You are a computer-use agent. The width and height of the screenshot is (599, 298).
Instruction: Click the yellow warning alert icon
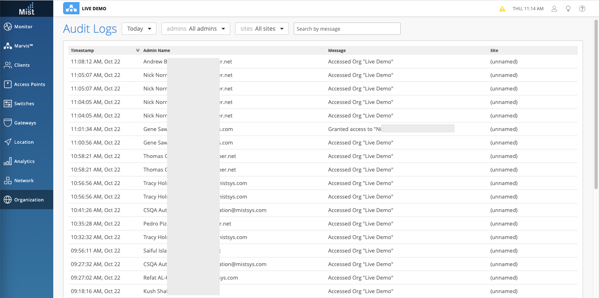coord(502,9)
